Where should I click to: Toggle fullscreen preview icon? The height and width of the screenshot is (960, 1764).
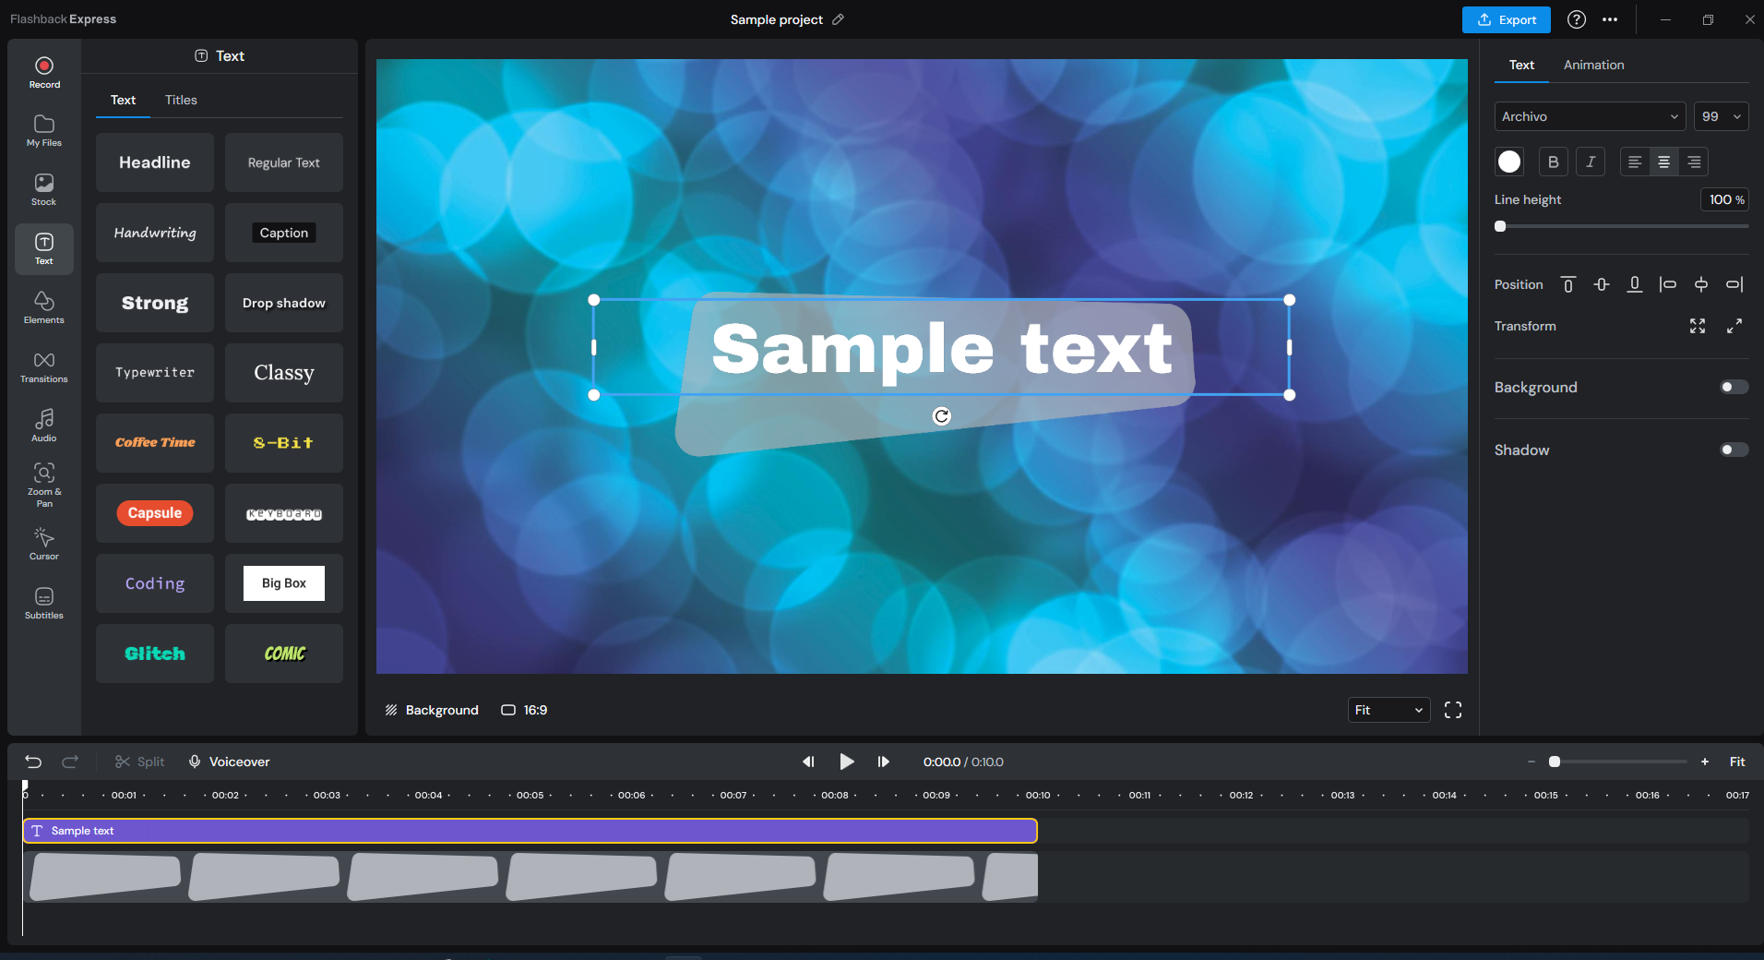tap(1453, 710)
